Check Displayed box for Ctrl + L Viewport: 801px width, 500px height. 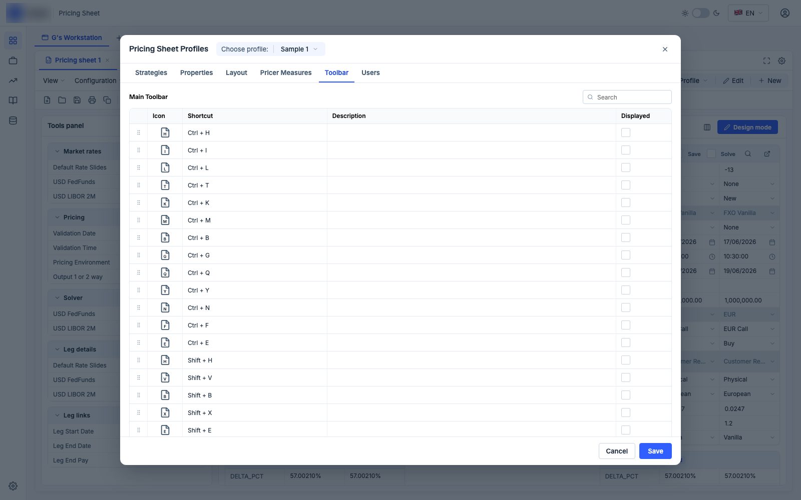[626, 167]
